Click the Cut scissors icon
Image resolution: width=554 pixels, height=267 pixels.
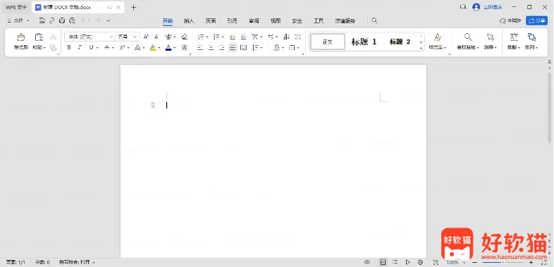(x=53, y=37)
